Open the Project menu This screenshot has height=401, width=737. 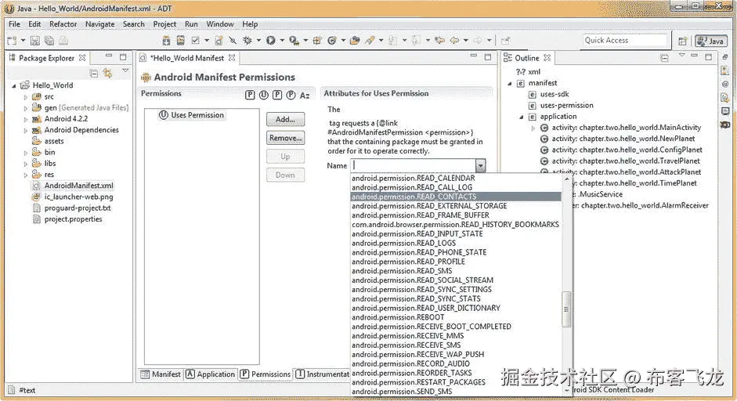165,24
